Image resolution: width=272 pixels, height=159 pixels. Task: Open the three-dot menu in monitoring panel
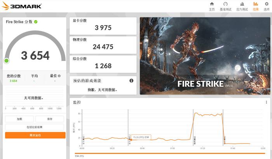pyautogui.click(x=266, y=102)
